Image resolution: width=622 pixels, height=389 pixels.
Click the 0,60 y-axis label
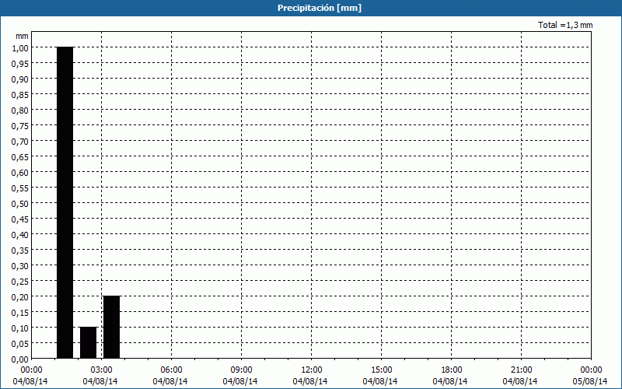pyautogui.click(x=20, y=172)
